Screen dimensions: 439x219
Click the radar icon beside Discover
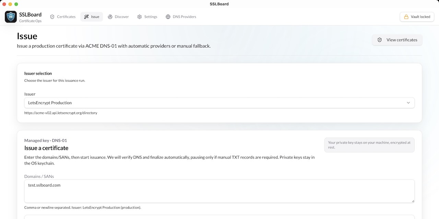click(110, 17)
